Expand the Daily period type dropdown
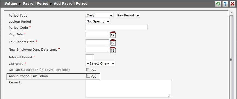Viewport: 237px width, 99px height. (x=100, y=15)
